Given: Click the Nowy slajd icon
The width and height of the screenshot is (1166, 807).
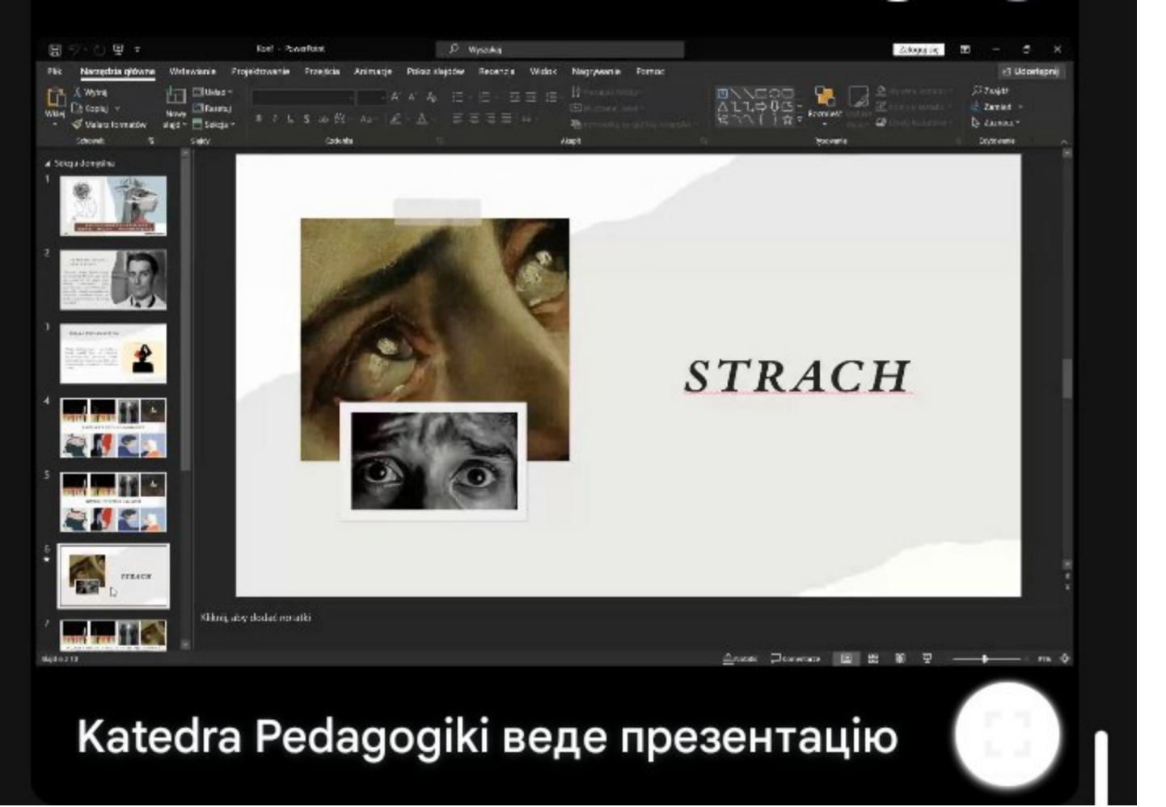Looking at the screenshot, I should pos(175,97).
